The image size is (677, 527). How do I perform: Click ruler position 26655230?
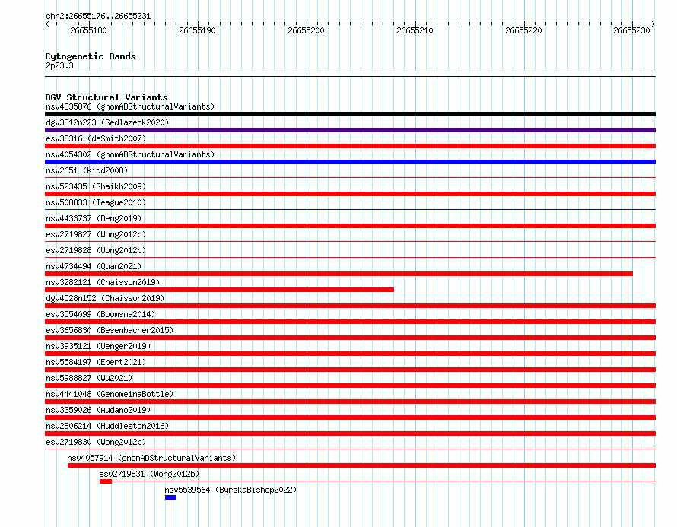631,30
